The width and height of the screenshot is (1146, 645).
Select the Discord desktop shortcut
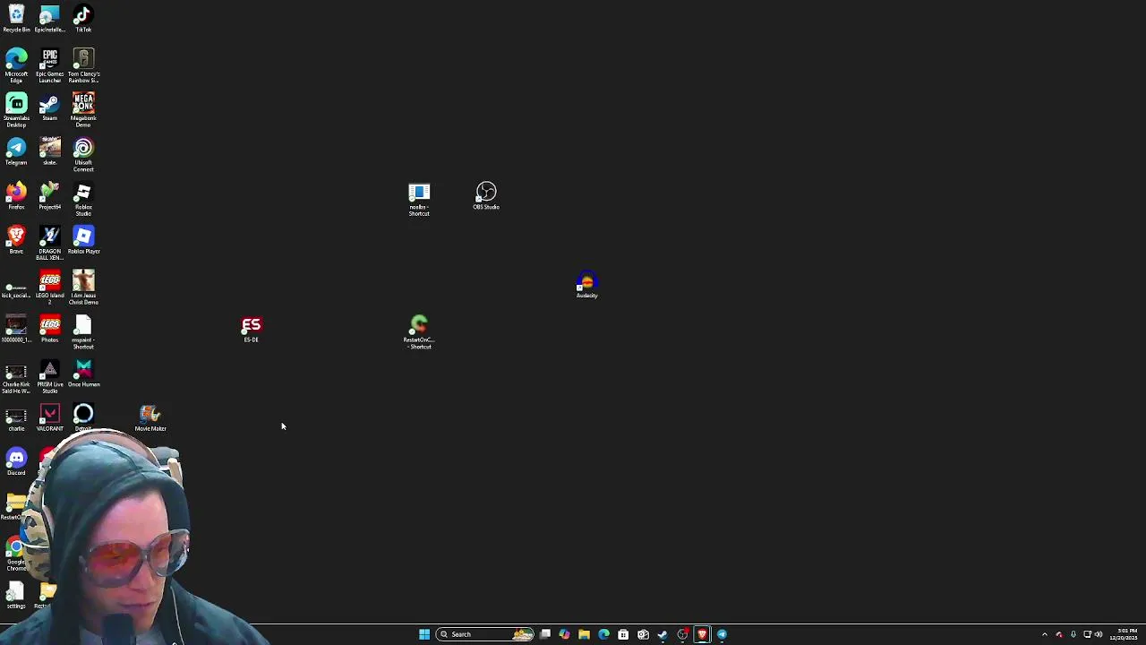pyautogui.click(x=16, y=462)
